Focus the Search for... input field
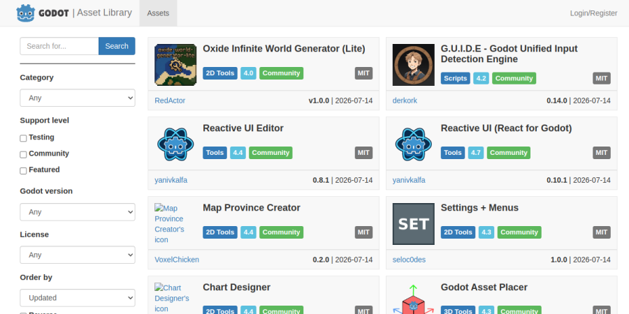Image resolution: width=629 pixels, height=314 pixels. (x=59, y=46)
